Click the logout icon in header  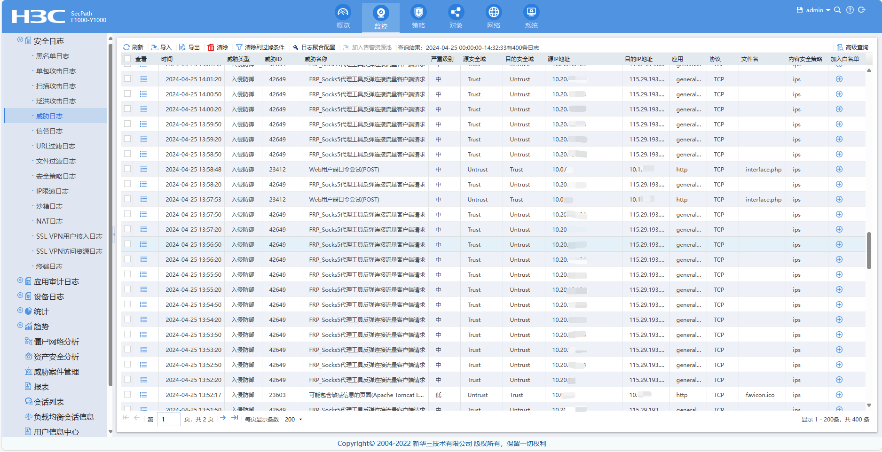[862, 10]
